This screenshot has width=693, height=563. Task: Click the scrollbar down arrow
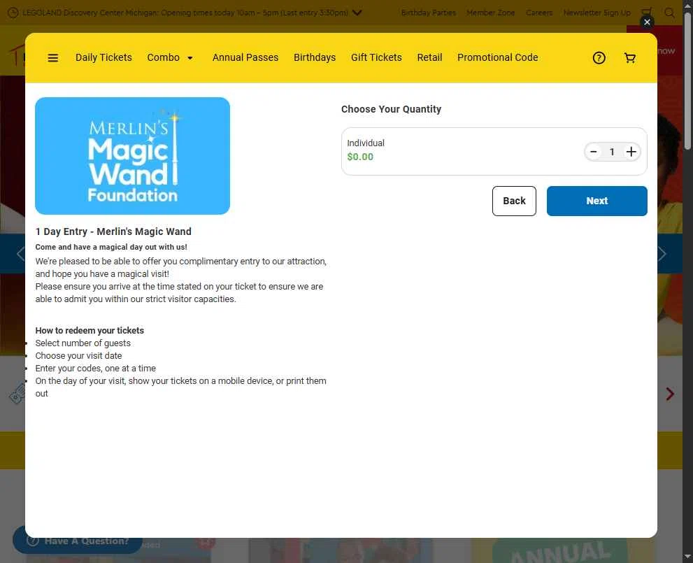[687, 557]
